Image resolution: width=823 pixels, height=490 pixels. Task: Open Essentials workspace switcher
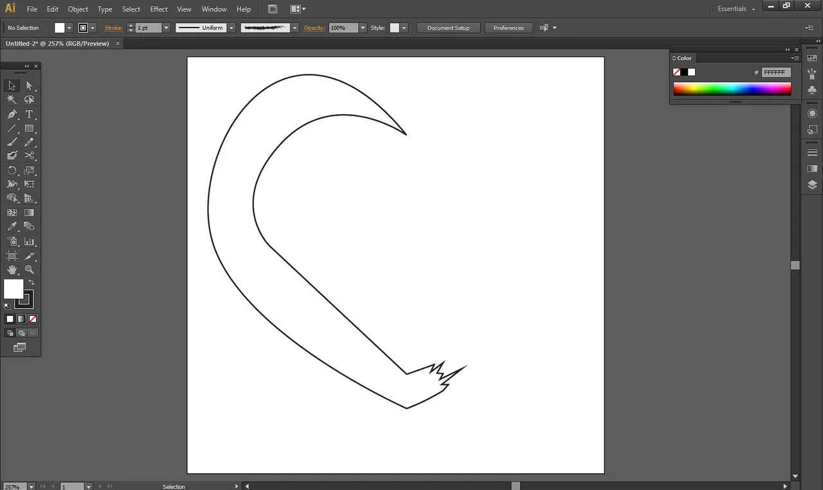(736, 9)
